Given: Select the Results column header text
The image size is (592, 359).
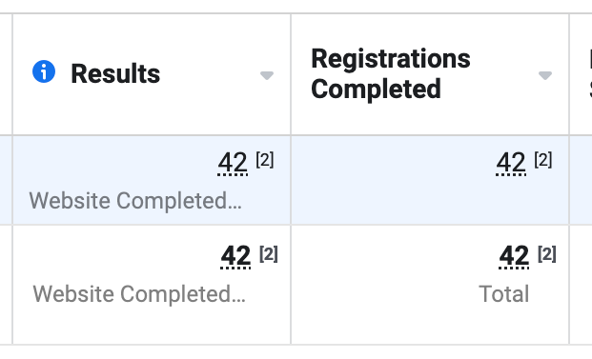Looking at the screenshot, I should click(x=115, y=73).
